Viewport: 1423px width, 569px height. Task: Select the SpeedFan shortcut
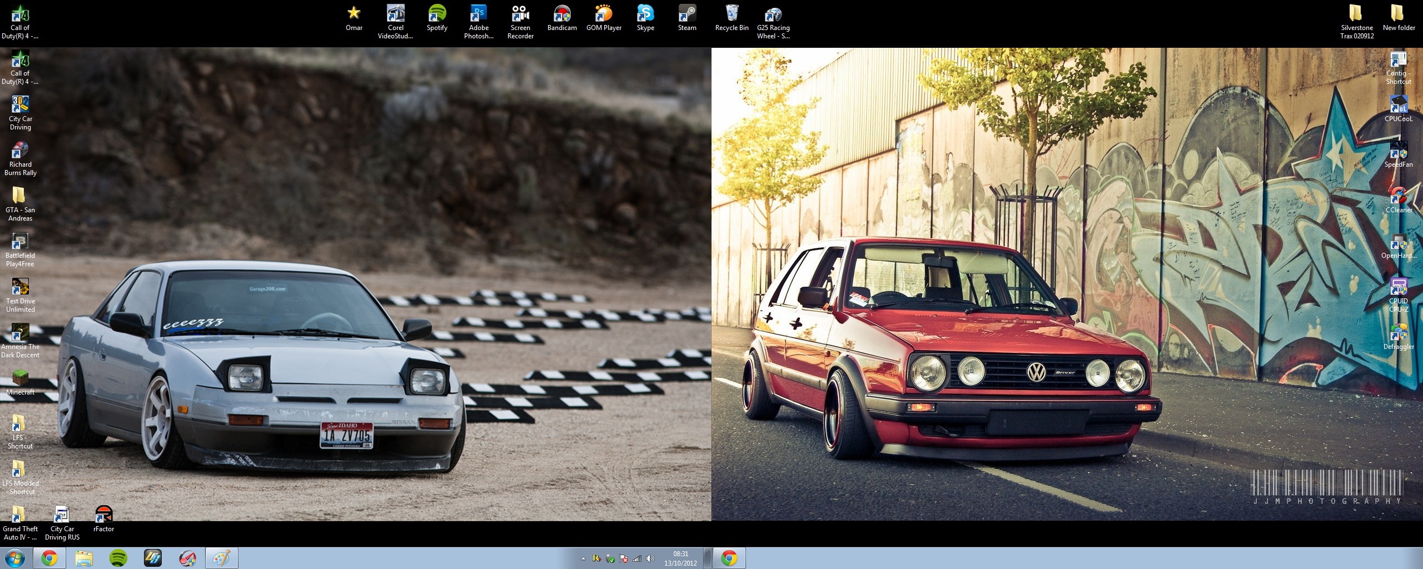pyautogui.click(x=1399, y=154)
